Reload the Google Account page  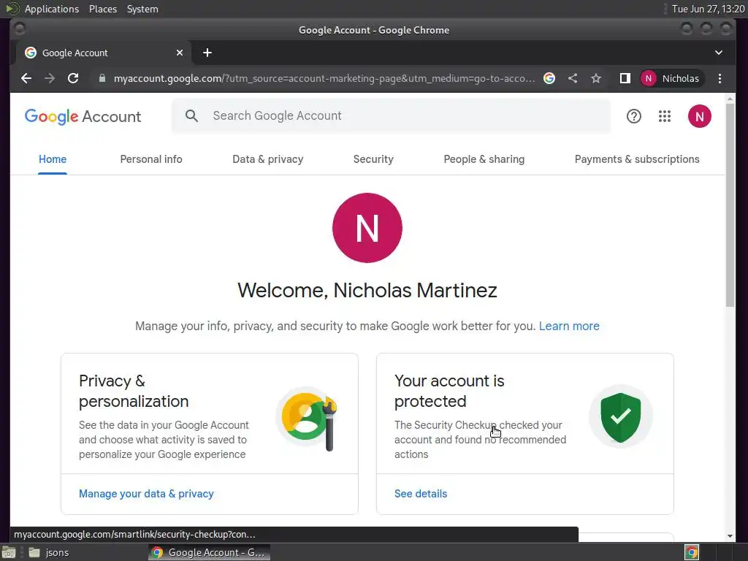(73, 78)
